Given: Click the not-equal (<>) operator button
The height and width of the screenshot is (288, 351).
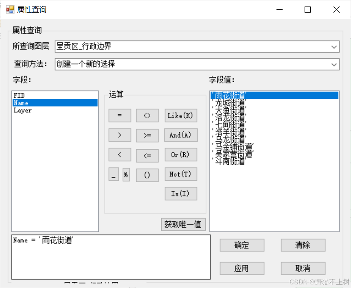Looking at the screenshot, I should 147,116.
